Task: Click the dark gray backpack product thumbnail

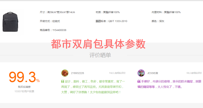Action: tap(11, 22)
